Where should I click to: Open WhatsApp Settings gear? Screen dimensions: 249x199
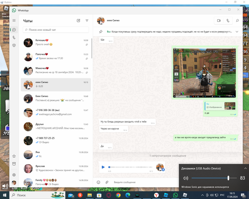tap(14, 175)
